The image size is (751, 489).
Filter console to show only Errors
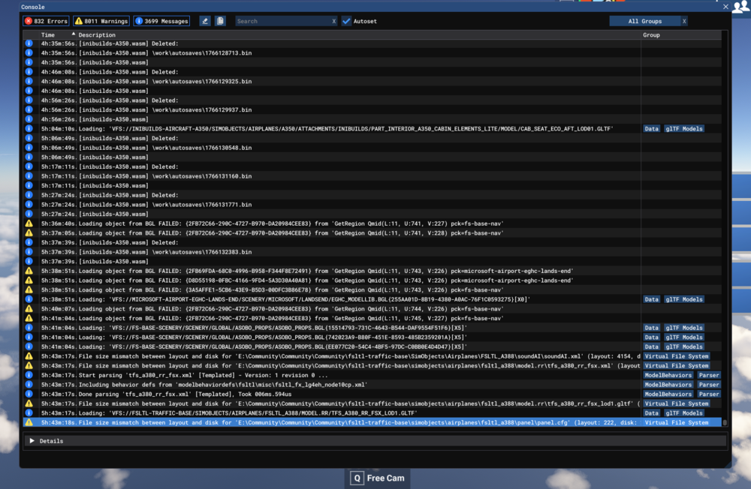tap(45, 20)
